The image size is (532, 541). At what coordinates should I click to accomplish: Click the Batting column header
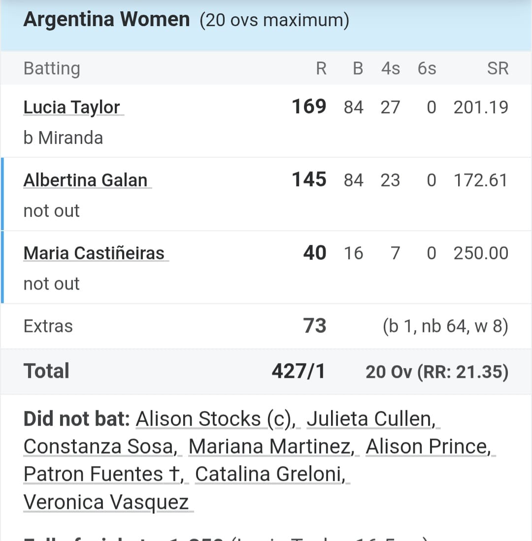pos(52,68)
